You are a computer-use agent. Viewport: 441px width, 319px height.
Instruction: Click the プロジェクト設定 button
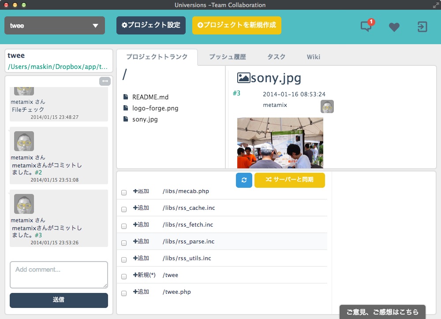[151, 25]
